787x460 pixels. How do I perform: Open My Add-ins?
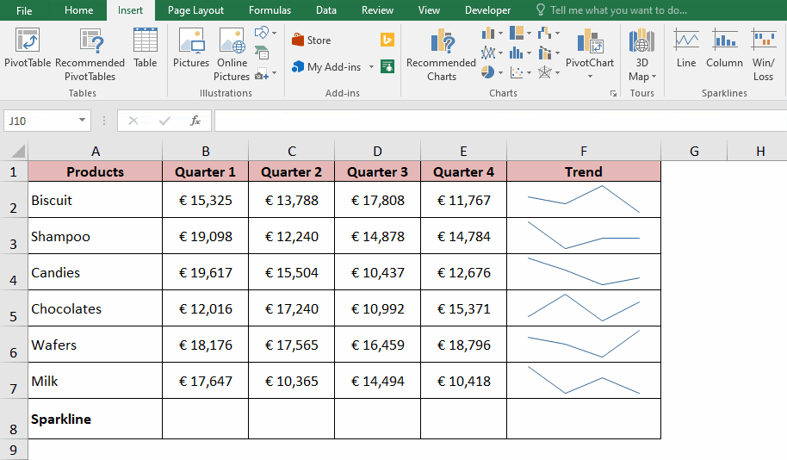[x=326, y=67]
